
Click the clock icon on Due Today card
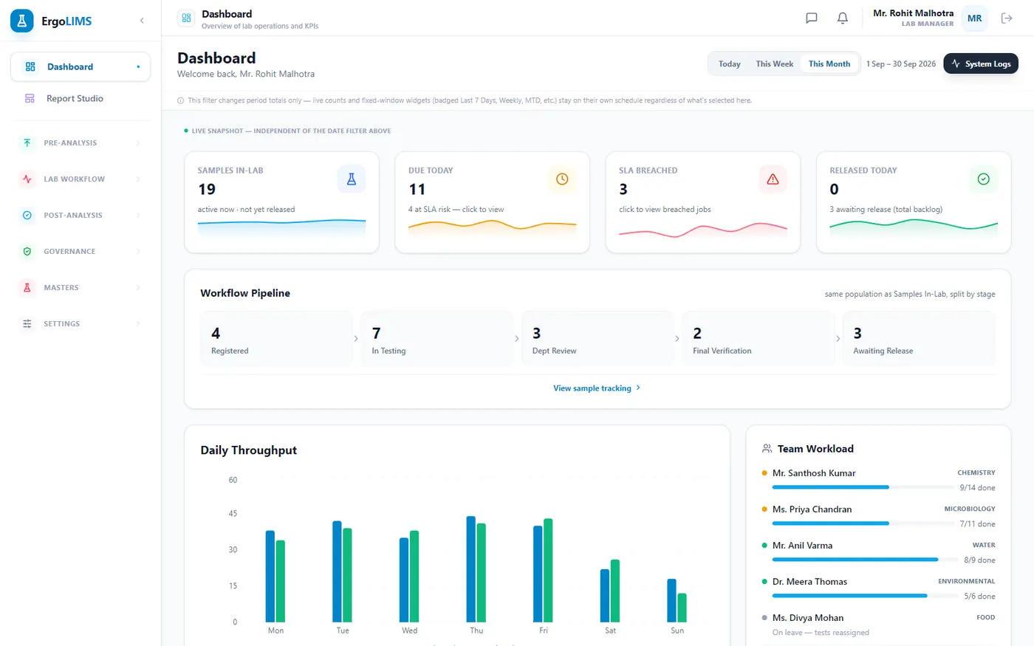tap(562, 179)
